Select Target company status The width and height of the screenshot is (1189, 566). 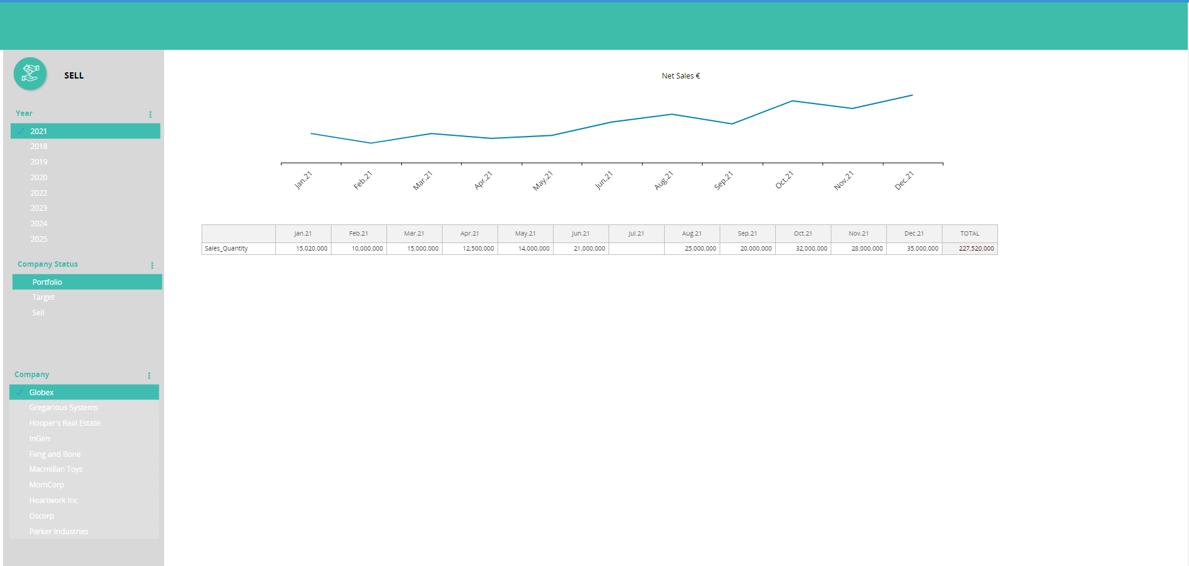tap(44, 297)
